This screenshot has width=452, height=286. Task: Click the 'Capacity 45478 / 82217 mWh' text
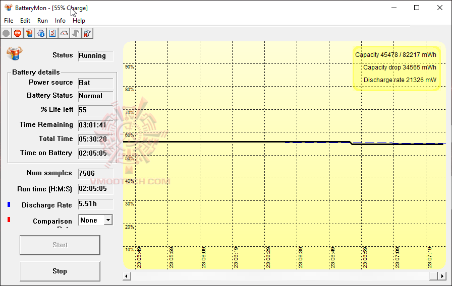tap(395, 55)
